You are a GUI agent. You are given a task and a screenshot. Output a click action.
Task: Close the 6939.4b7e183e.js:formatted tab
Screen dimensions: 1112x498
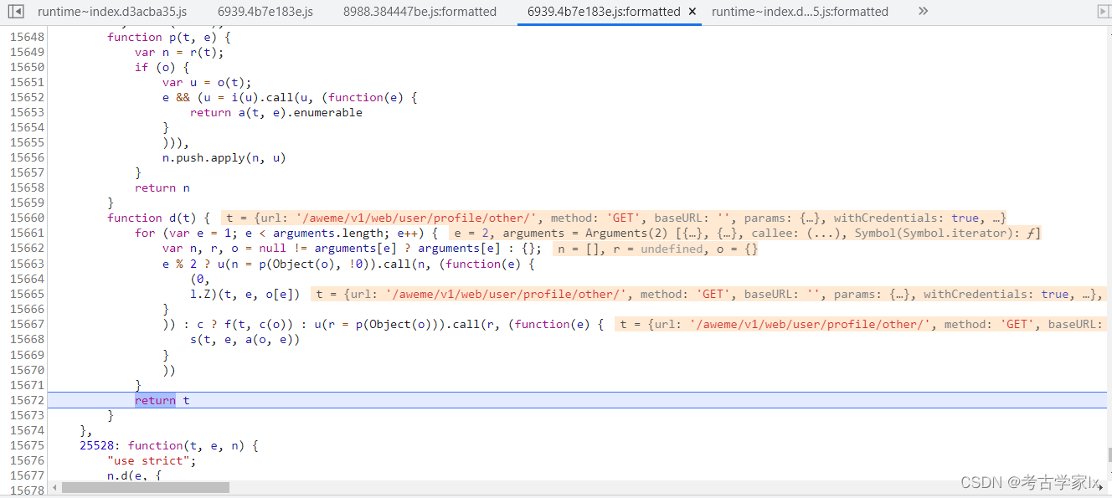click(692, 12)
